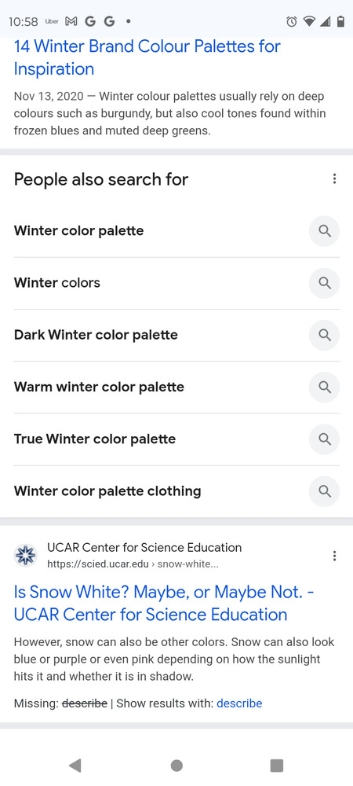Viewport: 353px width, 786px height.
Task: Tap search icon next to Winter color palette
Action: pos(325,231)
